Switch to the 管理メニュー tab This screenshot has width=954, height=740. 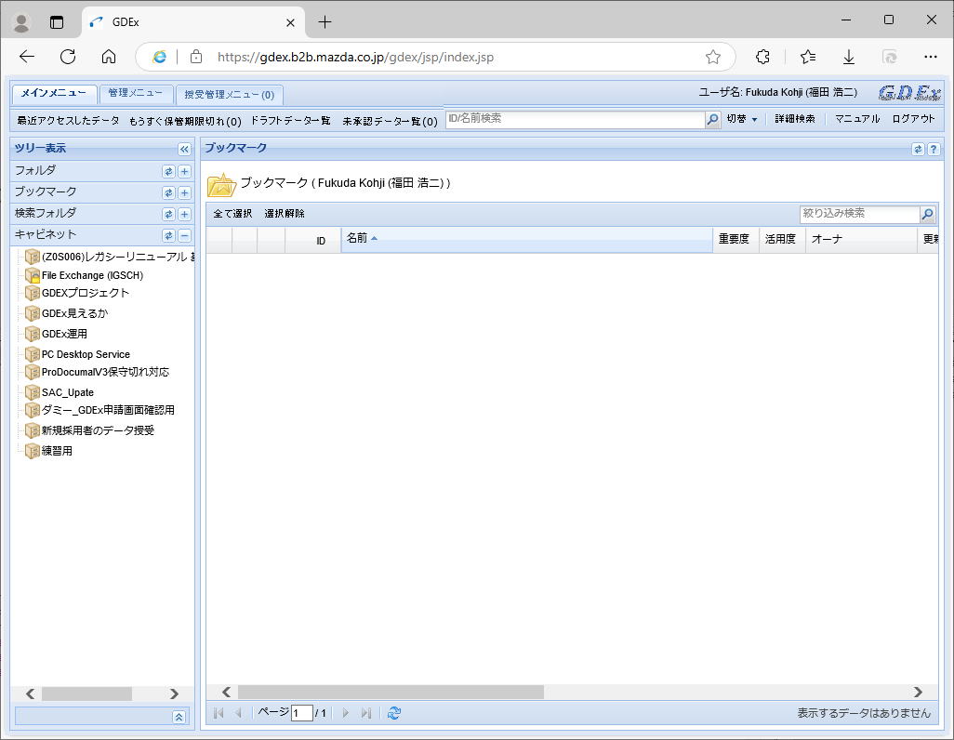(136, 93)
